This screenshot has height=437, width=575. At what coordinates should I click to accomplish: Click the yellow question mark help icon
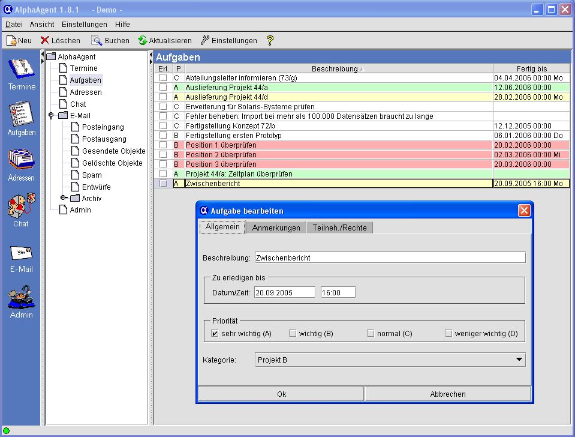[270, 41]
